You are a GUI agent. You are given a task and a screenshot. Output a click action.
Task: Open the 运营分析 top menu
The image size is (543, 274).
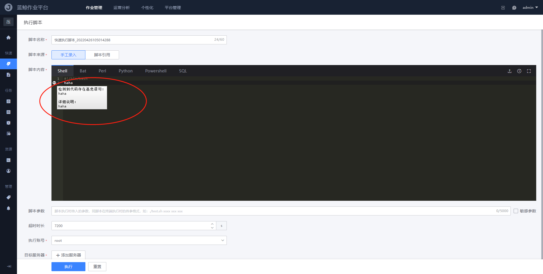point(122,8)
